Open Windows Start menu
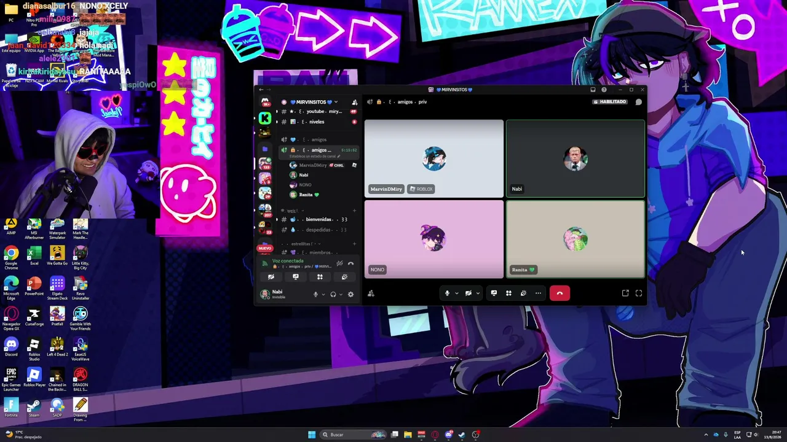 (x=312, y=435)
